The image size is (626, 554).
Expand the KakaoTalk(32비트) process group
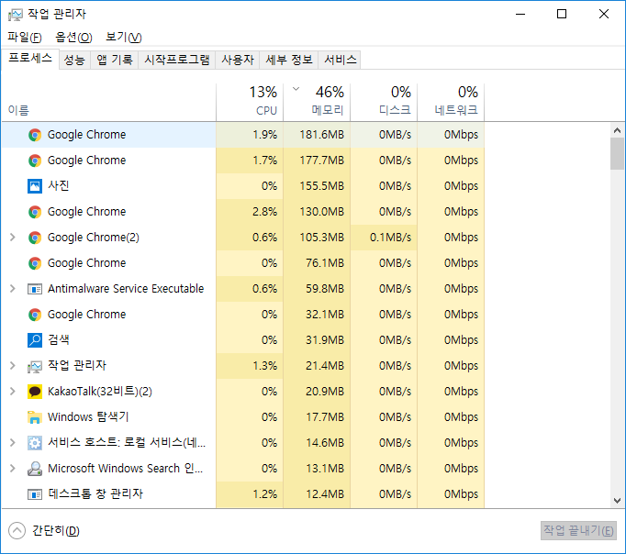click(x=12, y=392)
